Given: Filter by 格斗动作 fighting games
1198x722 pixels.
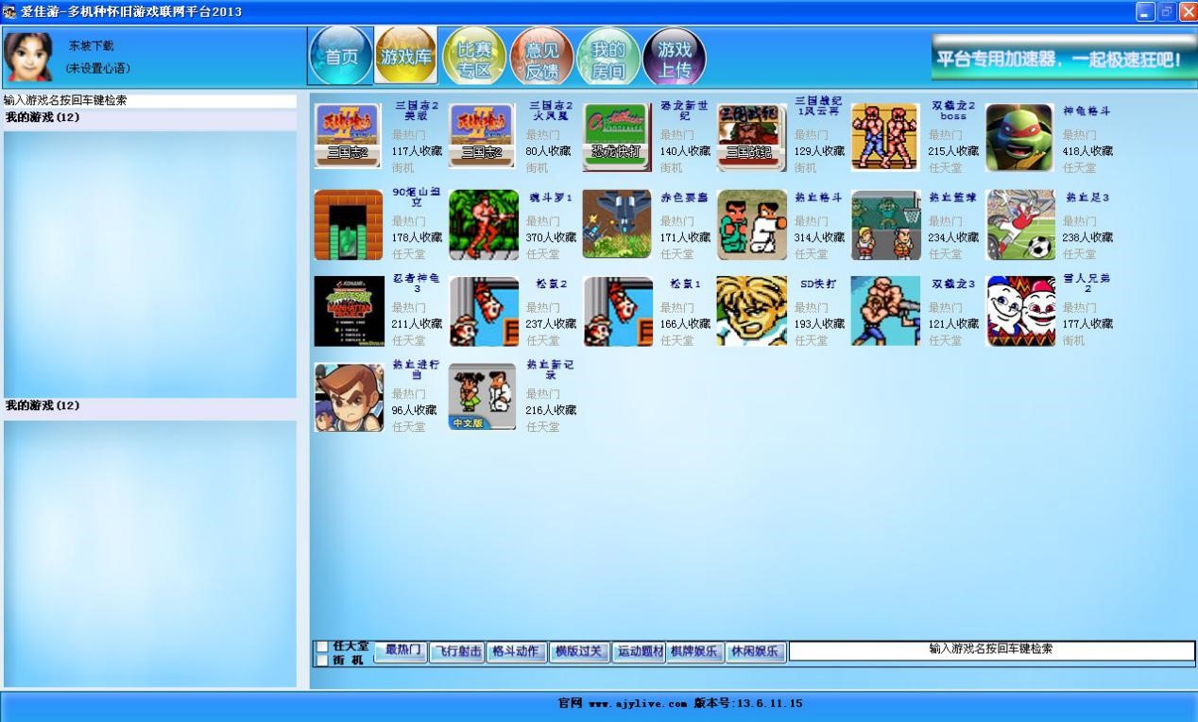Looking at the screenshot, I should click(x=517, y=652).
